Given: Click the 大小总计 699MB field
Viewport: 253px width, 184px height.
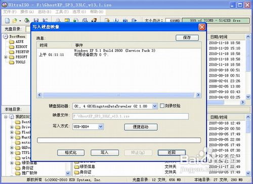Looking at the screenshot, I should pos(173,21).
